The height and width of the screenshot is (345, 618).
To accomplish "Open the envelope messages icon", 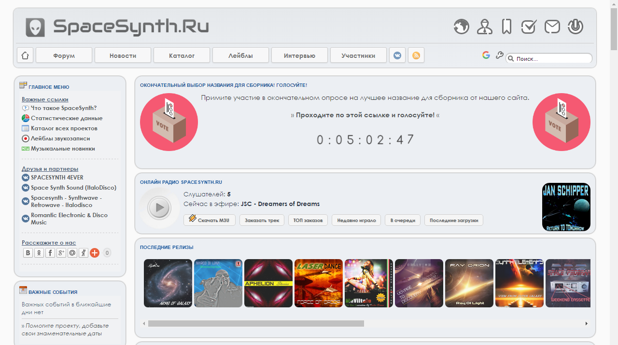I will [x=552, y=27].
